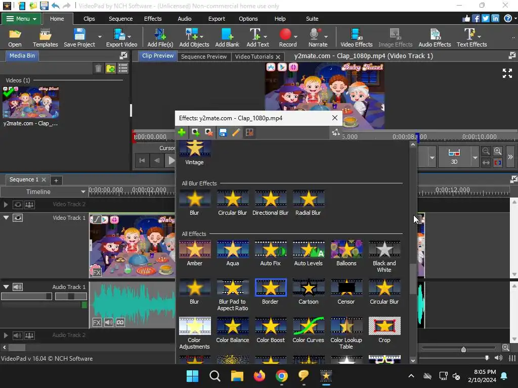Expand the Export Video dropdown arrow
Screen dimensions: 518x388
[x=129, y=36]
